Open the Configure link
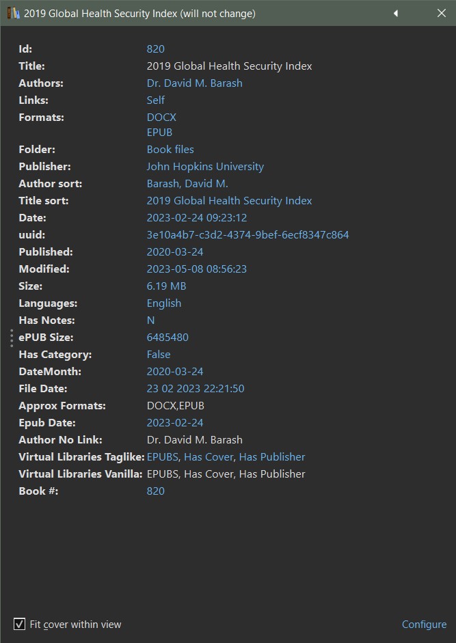 [424, 625]
